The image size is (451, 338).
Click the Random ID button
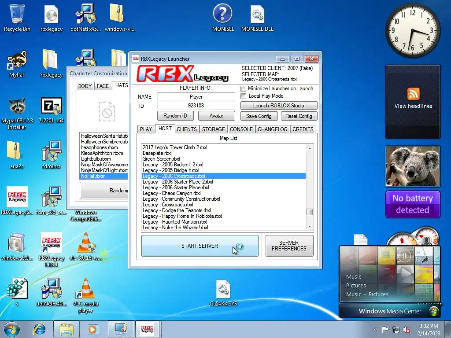click(x=175, y=116)
